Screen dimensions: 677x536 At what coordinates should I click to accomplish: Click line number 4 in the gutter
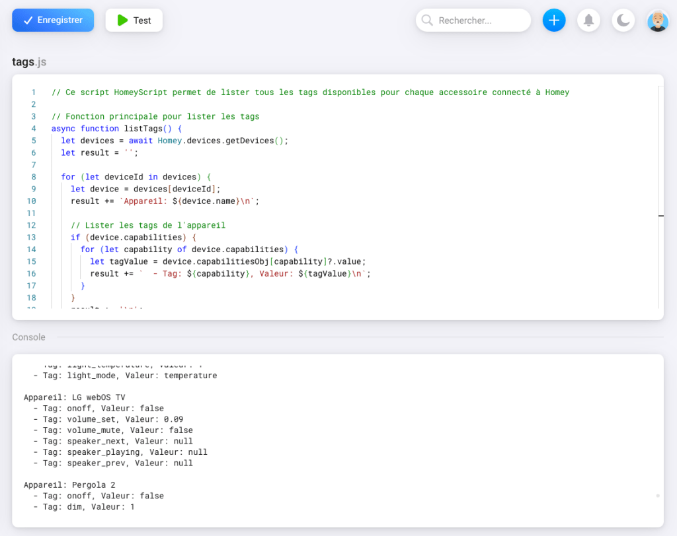tap(33, 129)
